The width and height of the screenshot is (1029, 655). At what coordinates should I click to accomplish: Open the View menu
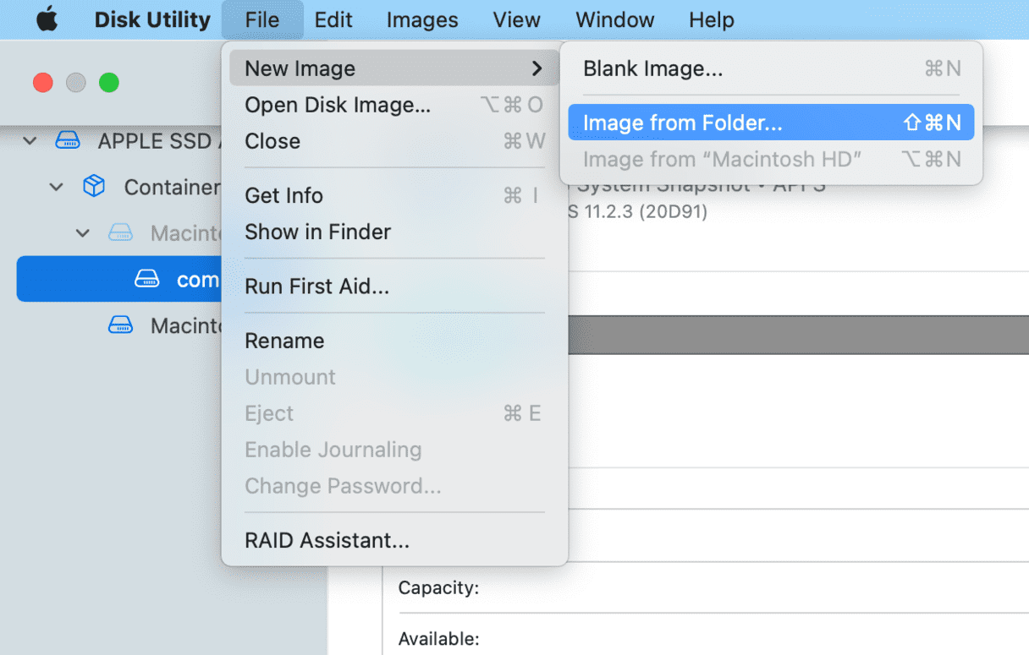516,19
